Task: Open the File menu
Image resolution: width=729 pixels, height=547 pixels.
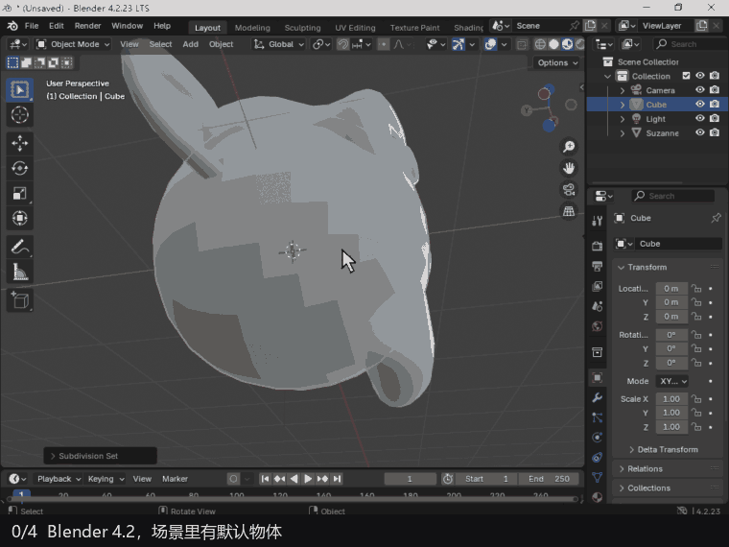Action: pos(32,26)
